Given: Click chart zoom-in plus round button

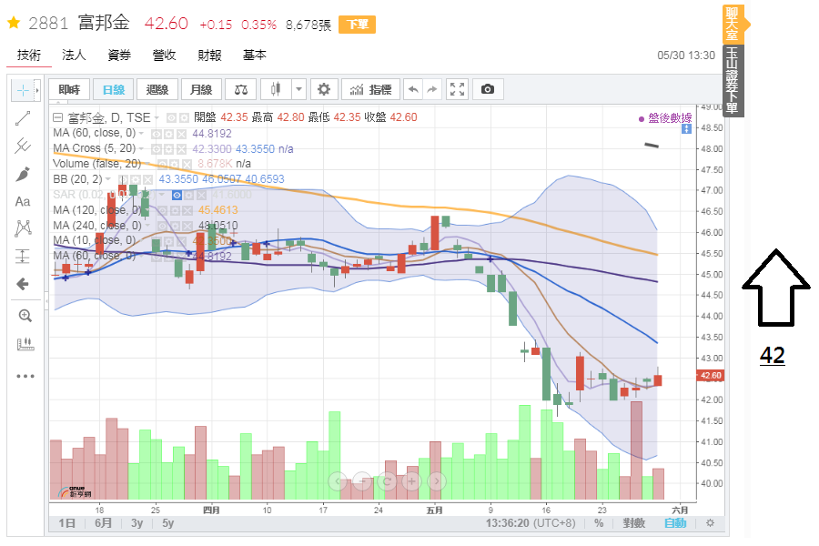Looking at the screenshot, I should pos(411,480).
